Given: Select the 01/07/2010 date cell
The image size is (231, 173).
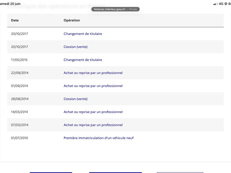Looking at the screenshot, I should tap(19, 138).
